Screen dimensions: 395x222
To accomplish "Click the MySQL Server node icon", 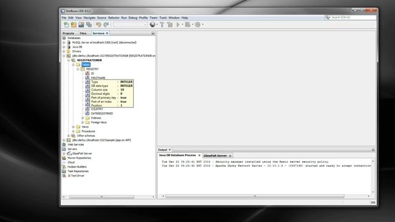I will pos(69,43).
